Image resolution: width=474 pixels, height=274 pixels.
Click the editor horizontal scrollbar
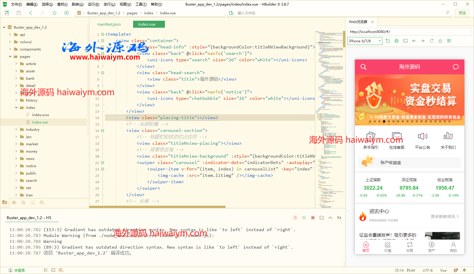click(157, 207)
